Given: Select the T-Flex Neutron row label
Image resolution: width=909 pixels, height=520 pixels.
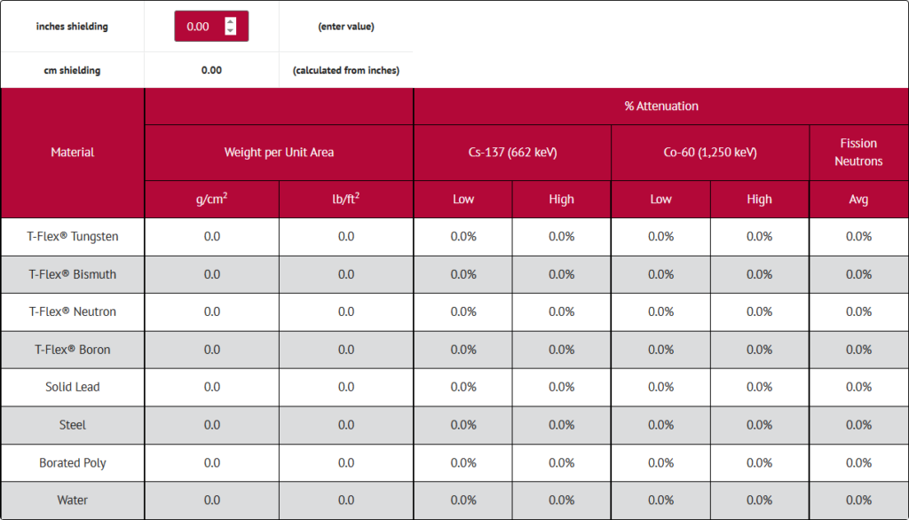Looking at the screenshot, I should [73, 312].
